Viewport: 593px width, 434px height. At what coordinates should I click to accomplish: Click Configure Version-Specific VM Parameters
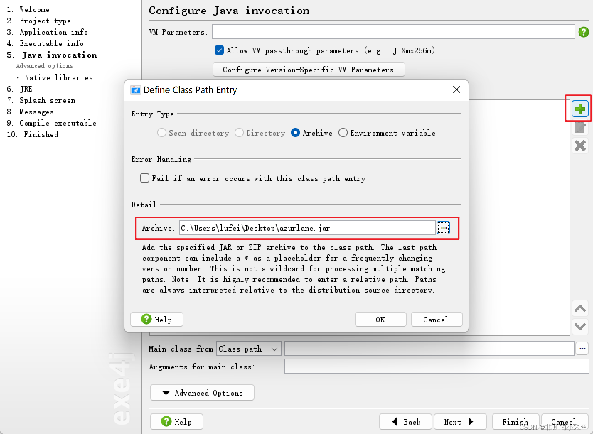pyautogui.click(x=309, y=70)
